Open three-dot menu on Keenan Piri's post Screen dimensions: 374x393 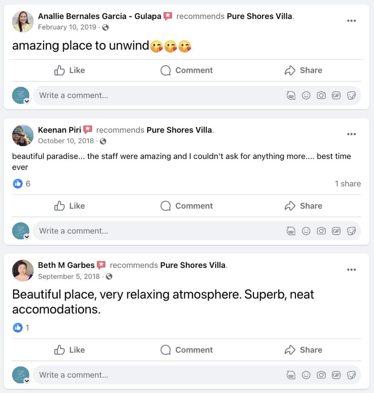point(351,134)
